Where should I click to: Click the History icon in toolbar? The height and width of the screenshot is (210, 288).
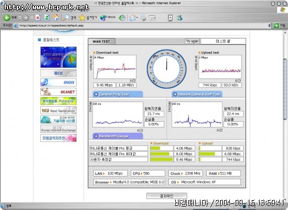[x=122, y=18]
